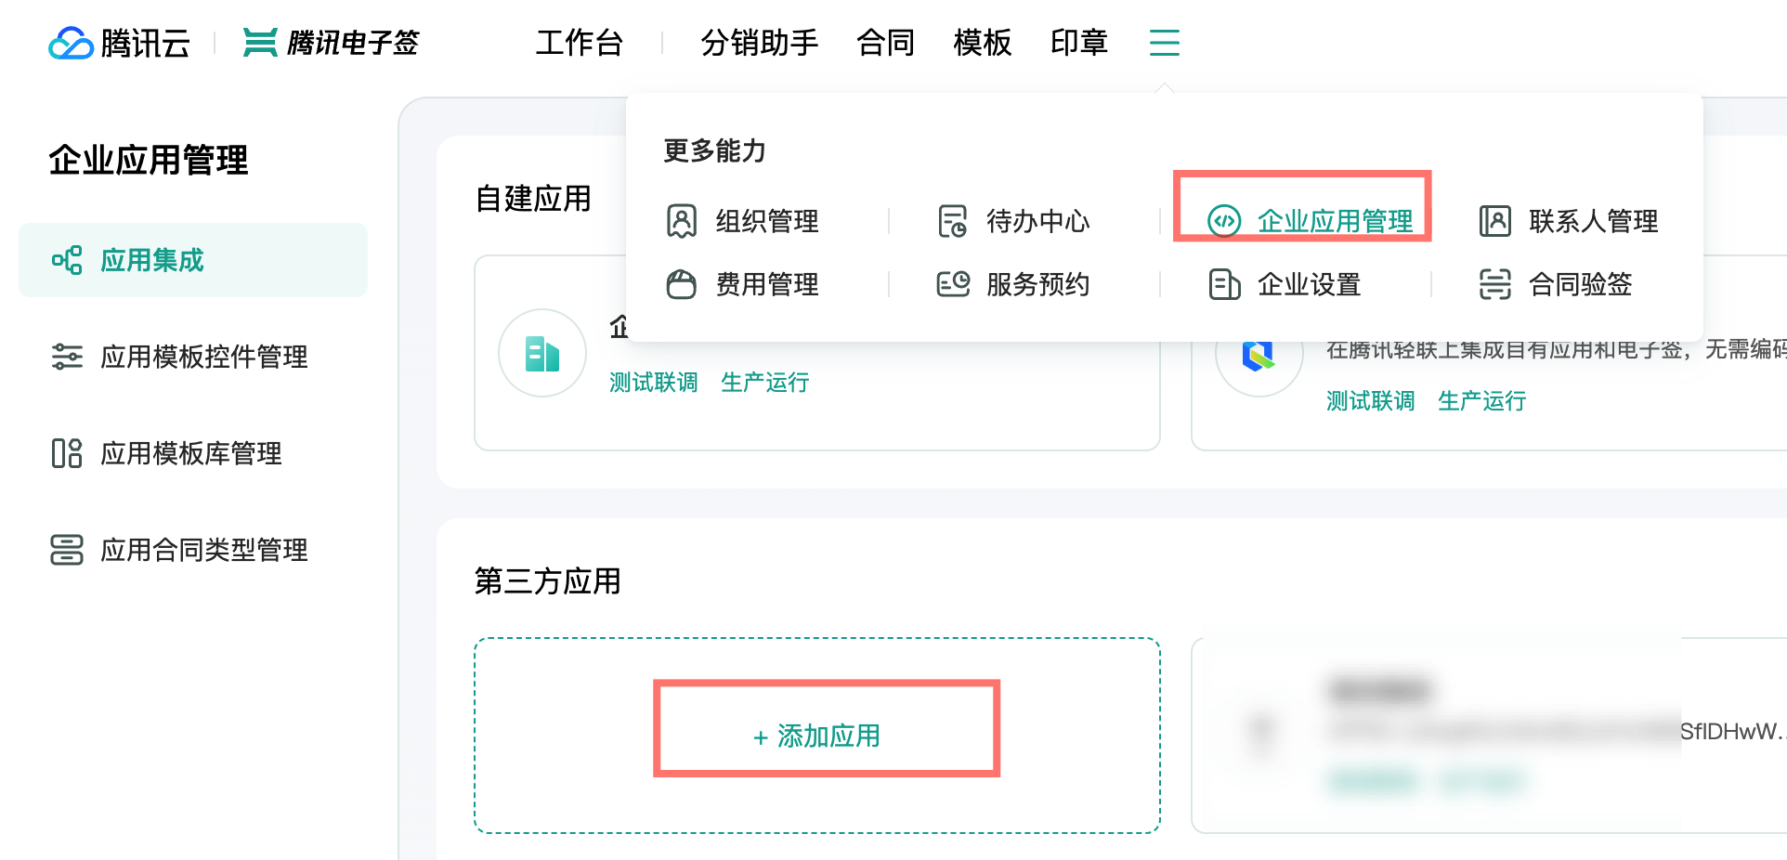
Task: Click the 合同验签 icon
Action: click(x=1495, y=284)
